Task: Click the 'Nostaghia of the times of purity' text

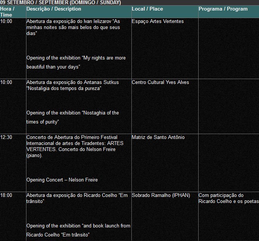Action: point(72,117)
